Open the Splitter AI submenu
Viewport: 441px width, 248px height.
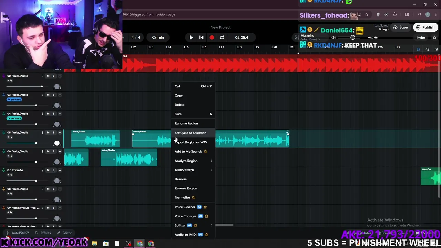193,225
